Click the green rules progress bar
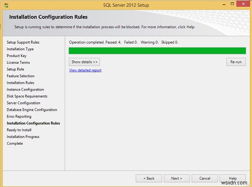Image resolution: width=252 pixels, height=187 pixels. coord(157,51)
